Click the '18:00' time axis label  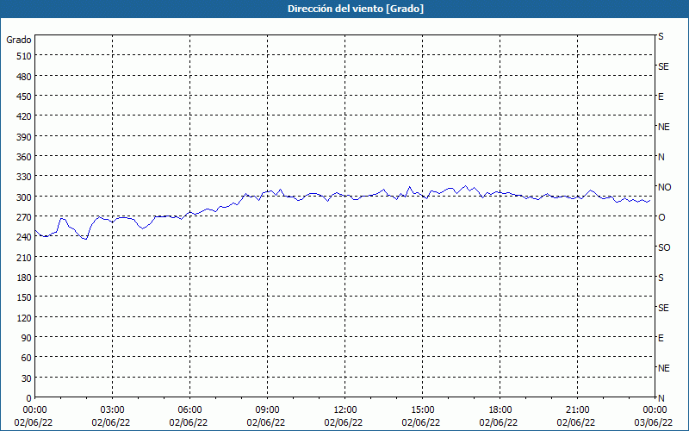click(500, 410)
